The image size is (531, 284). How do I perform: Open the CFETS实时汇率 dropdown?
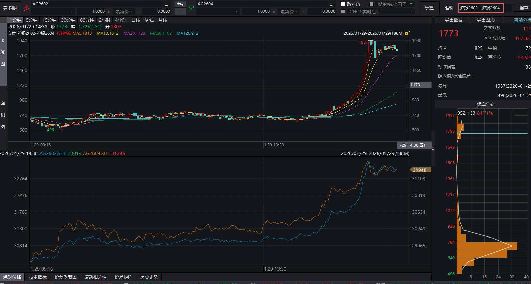(411, 12)
